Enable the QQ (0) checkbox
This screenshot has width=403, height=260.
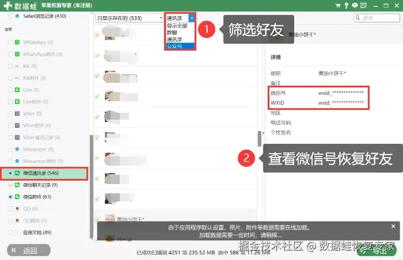[x=10, y=209]
